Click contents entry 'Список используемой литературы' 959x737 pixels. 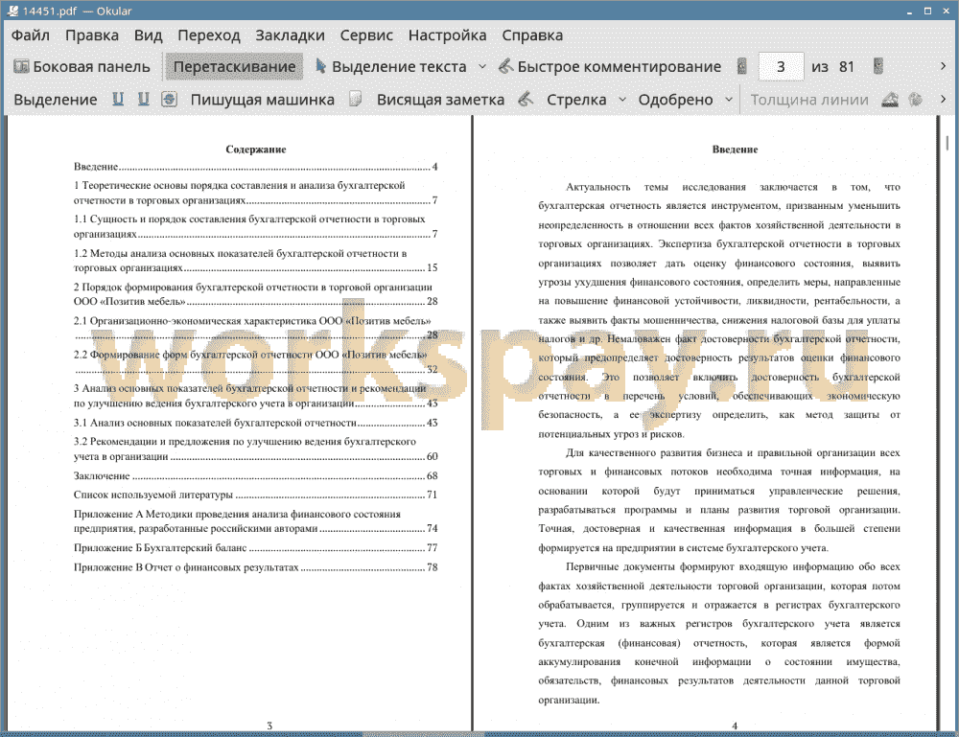coord(256,495)
